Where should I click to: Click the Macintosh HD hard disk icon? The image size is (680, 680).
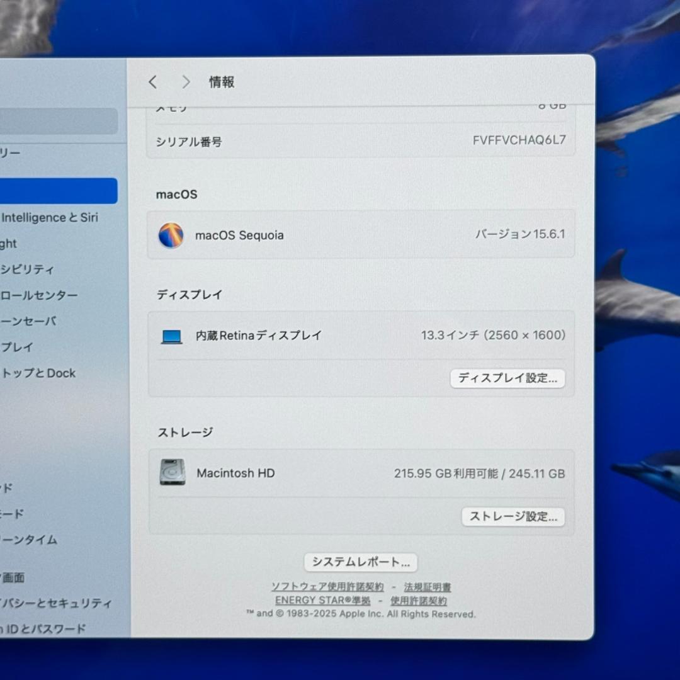[x=172, y=473]
